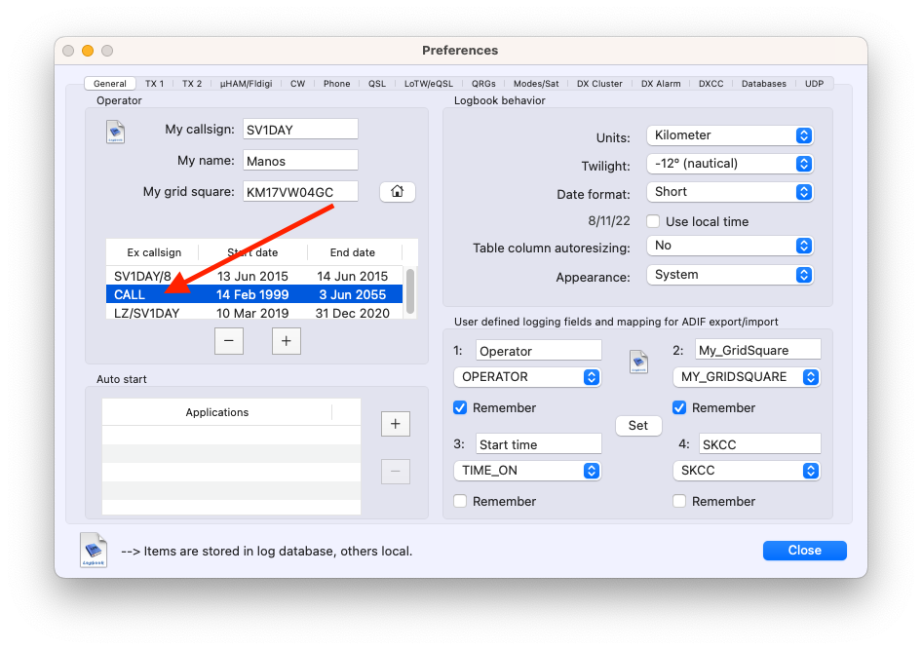Open the Databases tab
The width and height of the screenshot is (922, 650).
click(x=764, y=84)
